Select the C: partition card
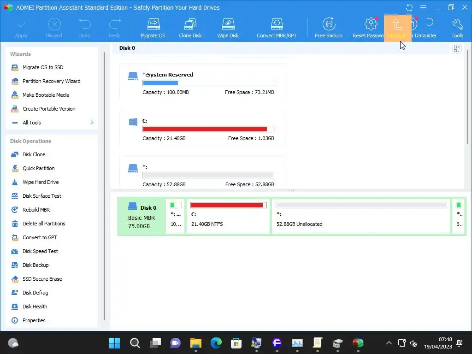Screen dimensions: 472x354 pyautogui.click(x=202, y=129)
